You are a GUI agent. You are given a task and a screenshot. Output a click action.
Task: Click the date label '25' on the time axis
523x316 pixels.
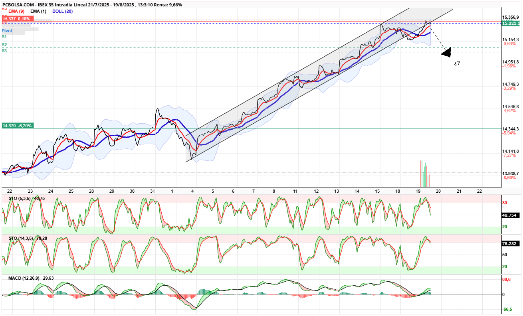tap(71, 191)
